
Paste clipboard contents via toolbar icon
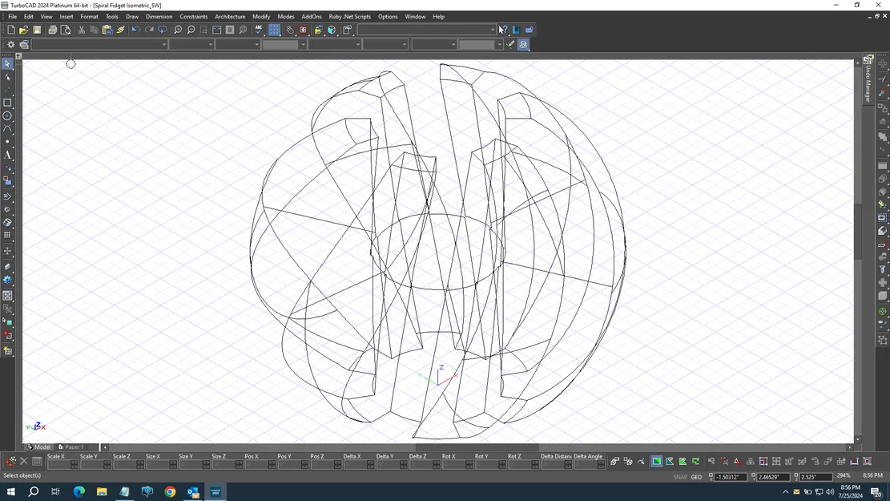107,30
